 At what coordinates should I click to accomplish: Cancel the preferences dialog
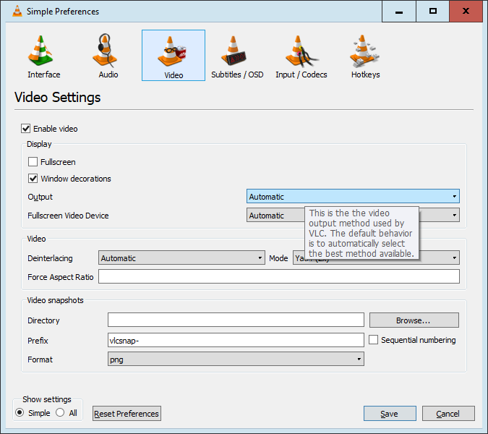(448, 414)
